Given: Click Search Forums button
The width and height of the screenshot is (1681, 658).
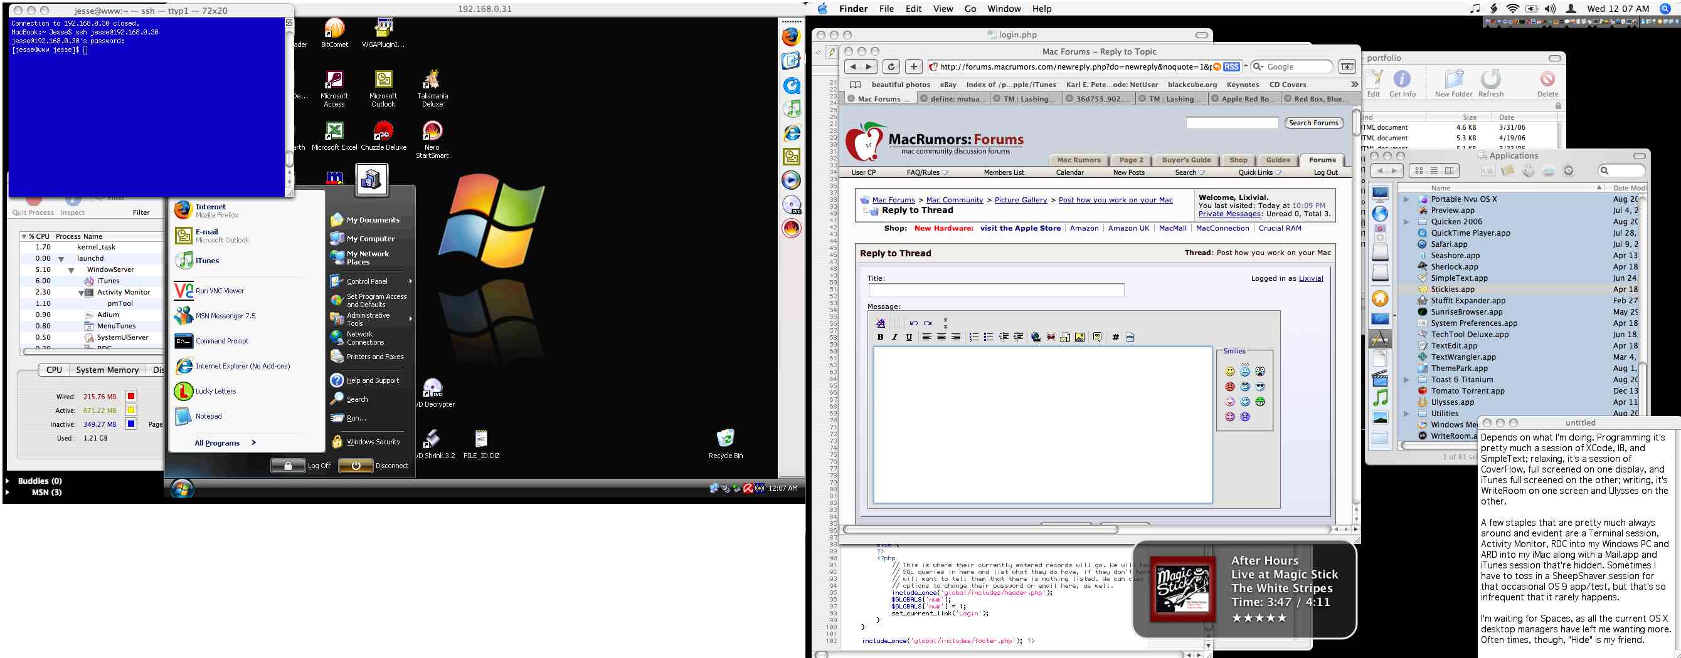Looking at the screenshot, I should coord(1313,123).
